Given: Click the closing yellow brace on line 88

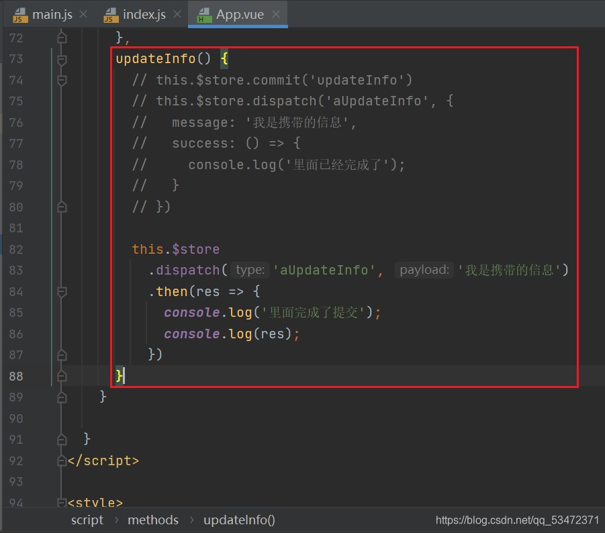Looking at the screenshot, I should pos(120,376).
